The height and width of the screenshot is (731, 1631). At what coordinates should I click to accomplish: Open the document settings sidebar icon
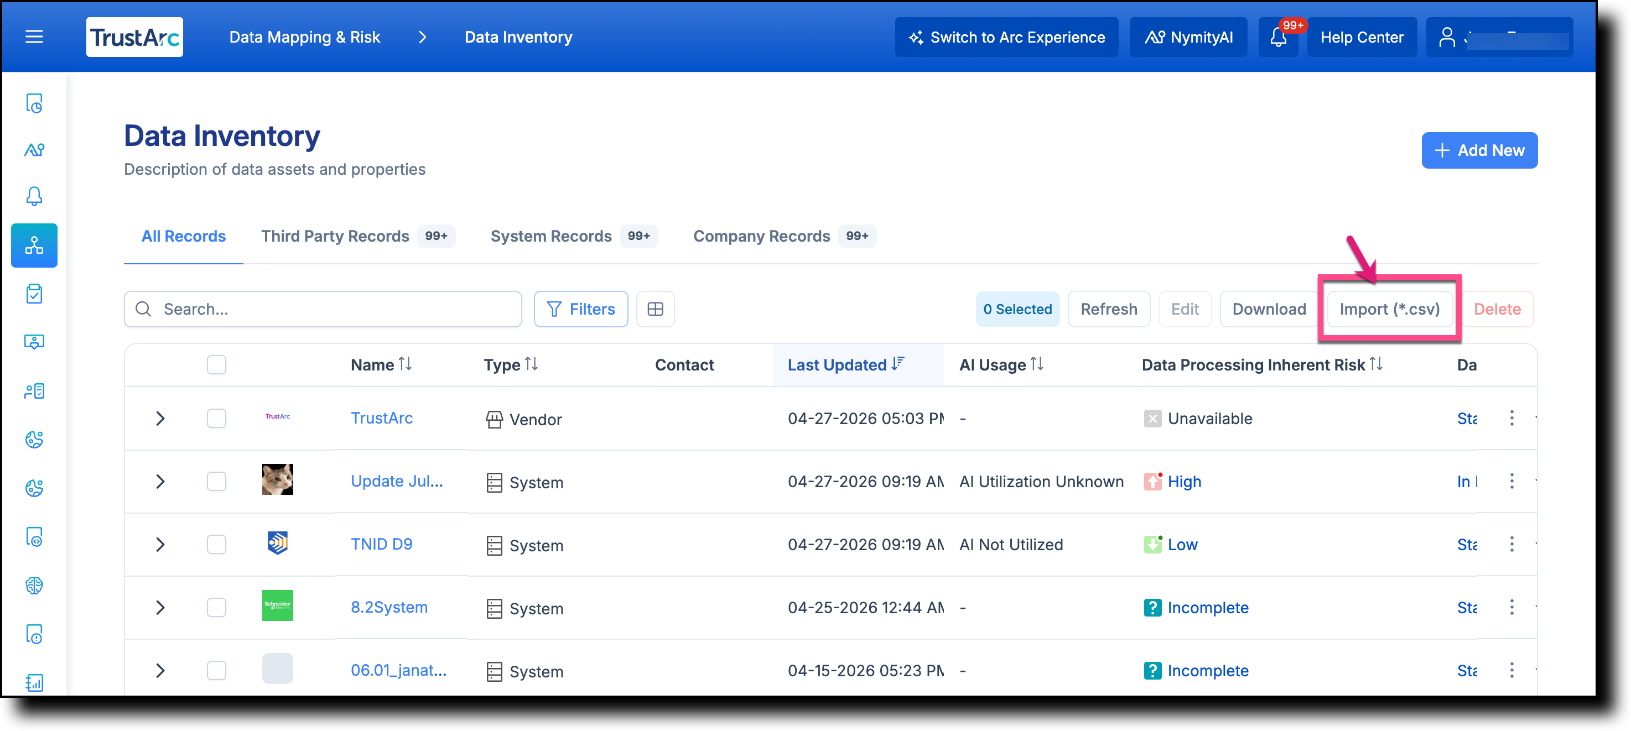34,537
